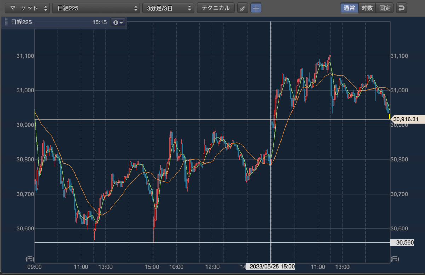Click the 12:30 time axis label

(x=213, y=267)
